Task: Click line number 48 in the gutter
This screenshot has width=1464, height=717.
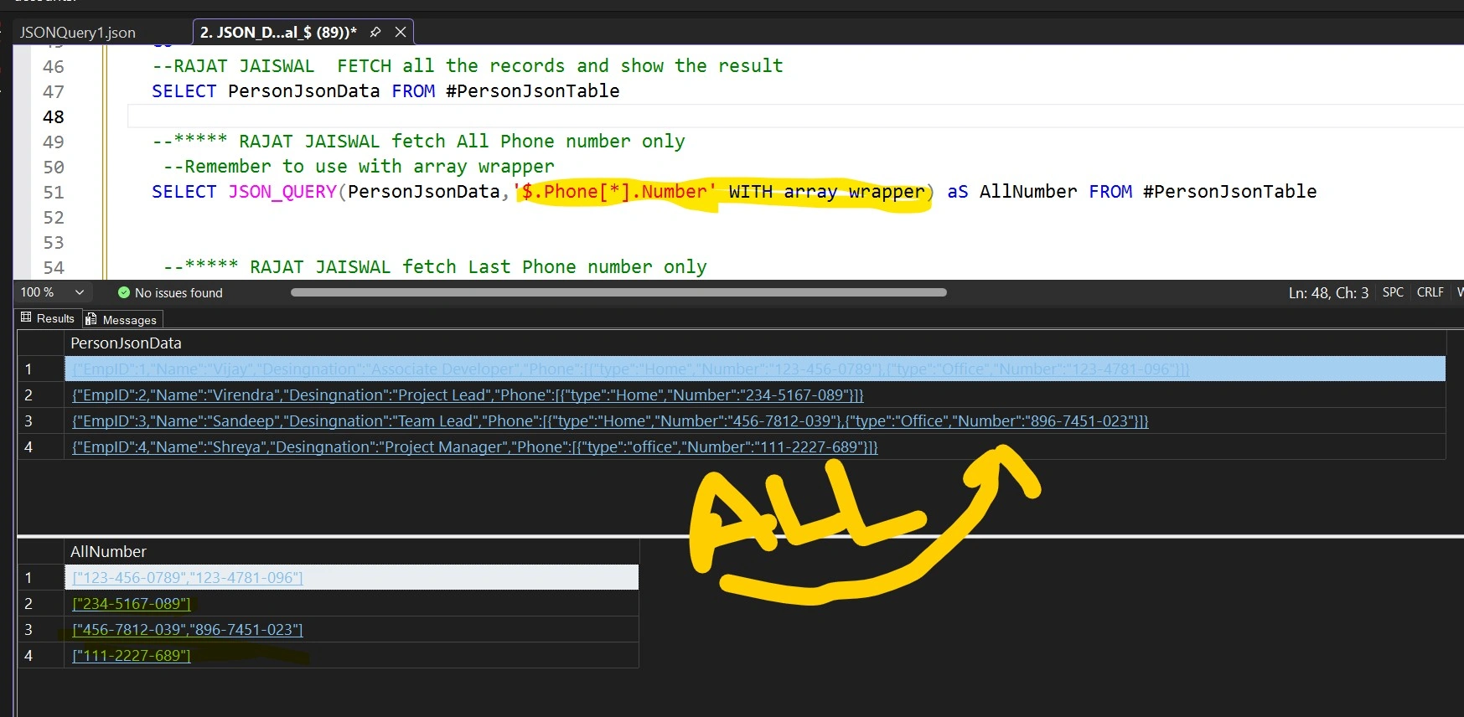Action: tap(54, 116)
